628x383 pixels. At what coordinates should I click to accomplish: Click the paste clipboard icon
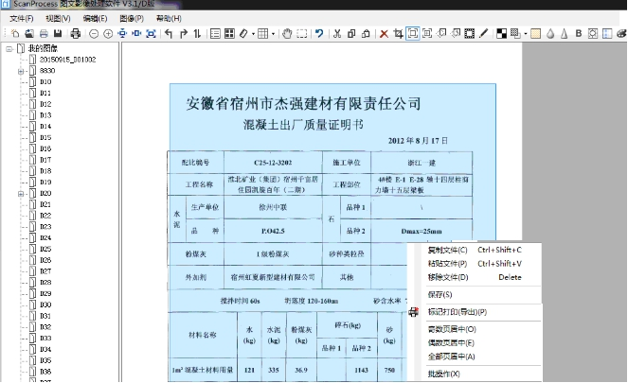tap(366, 34)
